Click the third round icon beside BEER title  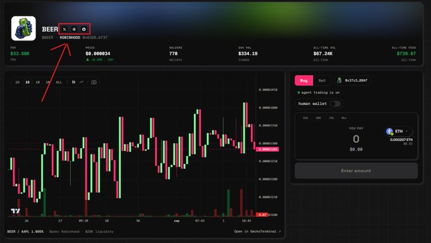coord(84,29)
